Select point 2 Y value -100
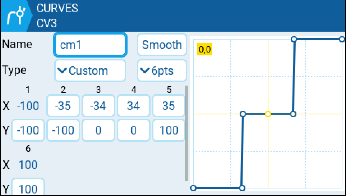346x196 pixels. (x=63, y=130)
